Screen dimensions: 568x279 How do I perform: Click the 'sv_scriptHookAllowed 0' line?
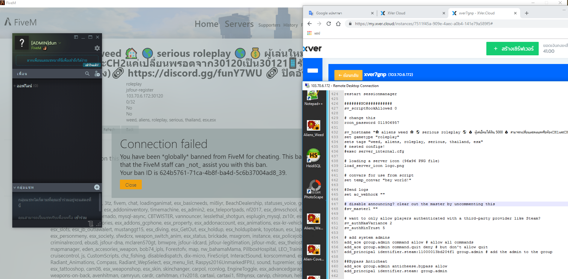point(370,108)
